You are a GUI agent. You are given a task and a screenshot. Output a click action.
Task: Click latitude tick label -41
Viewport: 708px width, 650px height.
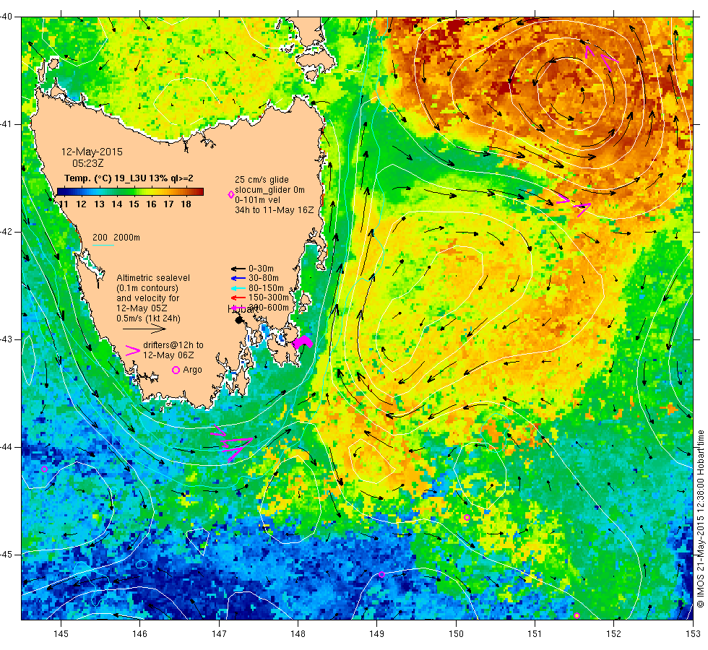click(7, 124)
